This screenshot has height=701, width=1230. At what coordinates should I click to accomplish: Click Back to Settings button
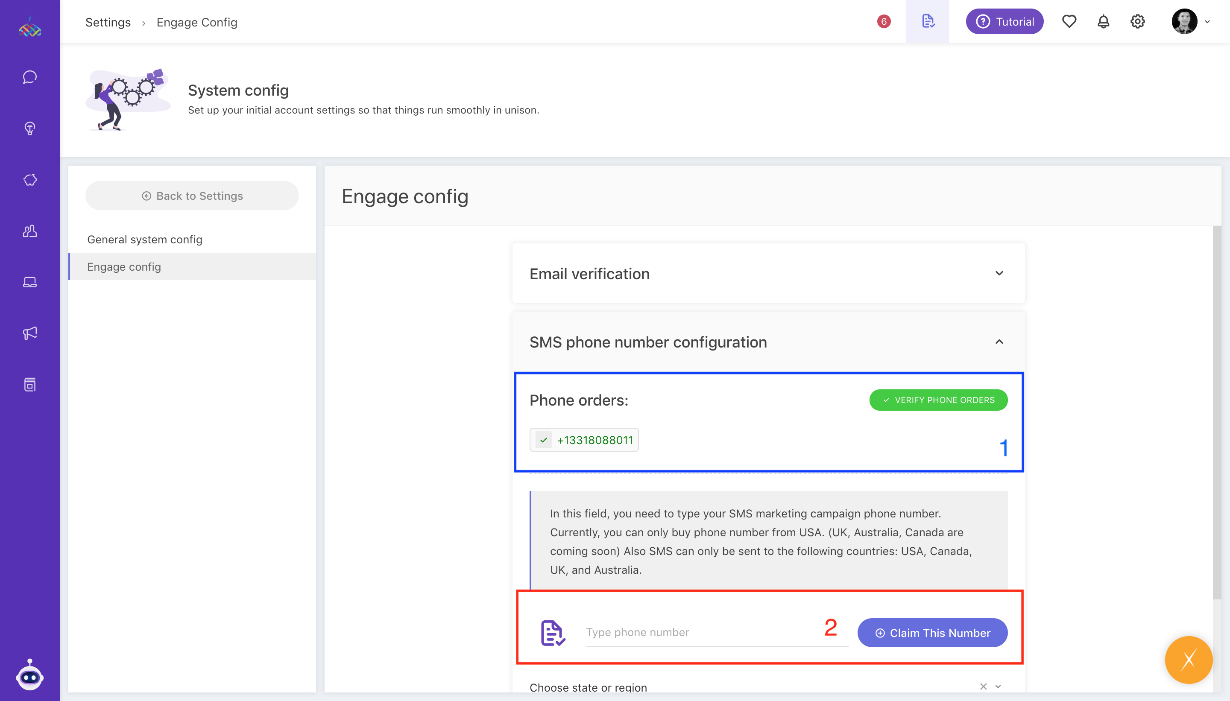[x=192, y=196]
